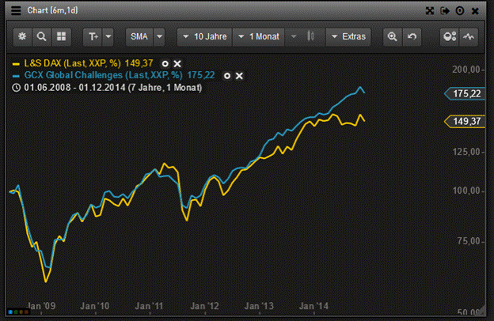Screen dimensions: 494x321
Task: Click the Jan '11 time axis label
Action: pyautogui.click(x=149, y=306)
